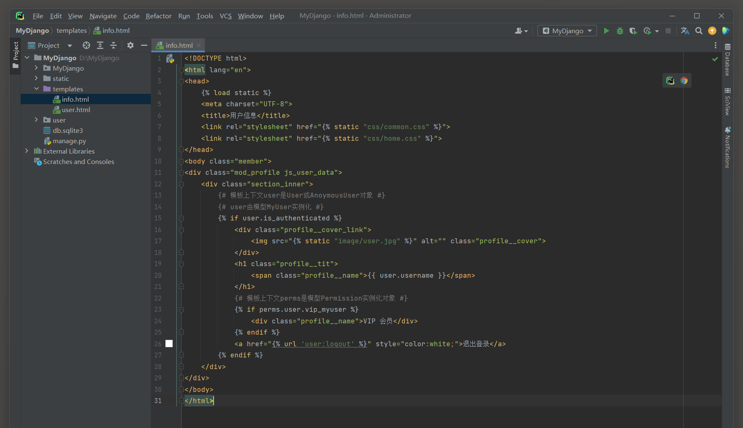This screenshot has width=743, height=428.
Task: Open the Window menu
Action: (250, 16)
